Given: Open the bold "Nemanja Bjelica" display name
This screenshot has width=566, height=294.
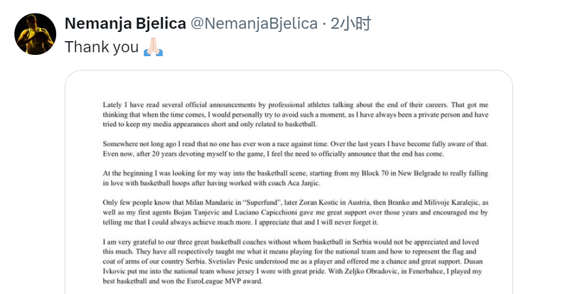Looking at the screenshot, I should click(x=125, y=24).
